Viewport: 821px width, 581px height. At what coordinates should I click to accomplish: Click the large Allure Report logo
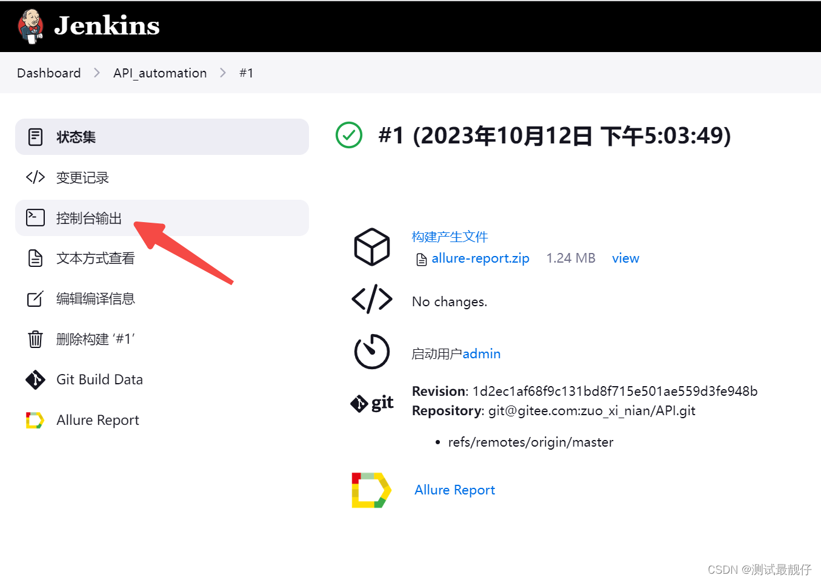coord(371,490)
